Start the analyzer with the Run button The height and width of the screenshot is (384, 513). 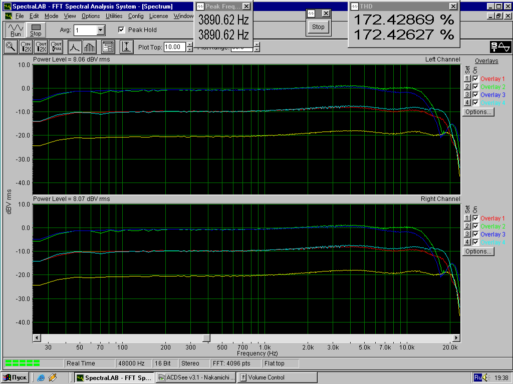pyautogui.click(x=16, y=29)
